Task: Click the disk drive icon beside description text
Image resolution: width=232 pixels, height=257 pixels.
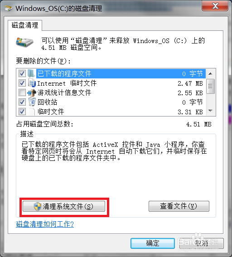Action: coord(25,42)
